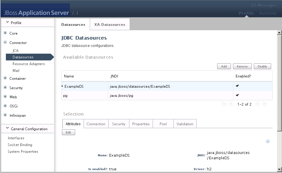Go to last page of datasources
This screenshot has width=282, height=173.
point(264,104)
